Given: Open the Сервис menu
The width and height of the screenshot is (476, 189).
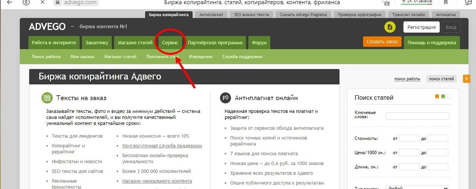Looking at the screenshot, I should pyautogui.click(x=171, y=42).
